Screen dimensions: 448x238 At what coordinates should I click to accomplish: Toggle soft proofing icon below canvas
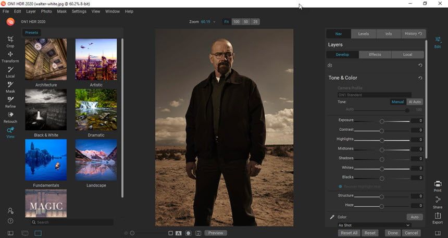point(170,233)
